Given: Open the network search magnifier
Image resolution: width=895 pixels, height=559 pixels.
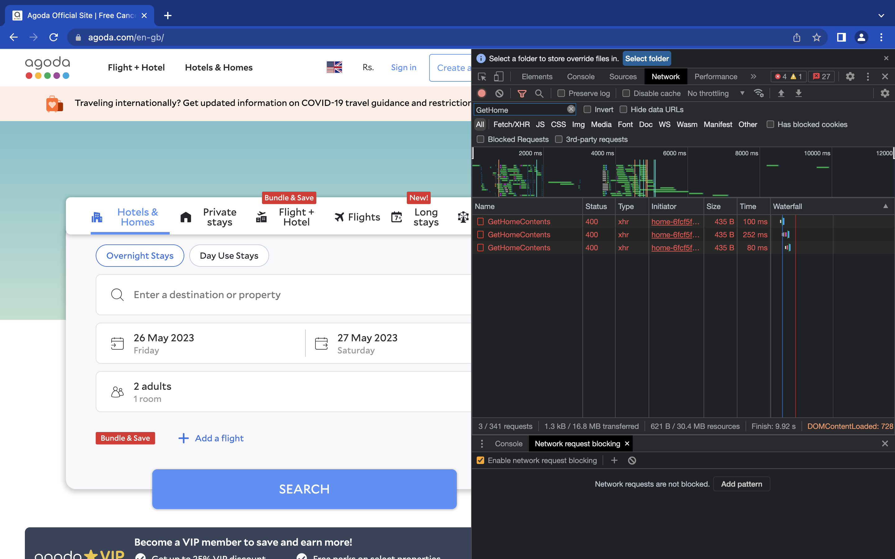Looking at the screenshot, I should point(539,93).
